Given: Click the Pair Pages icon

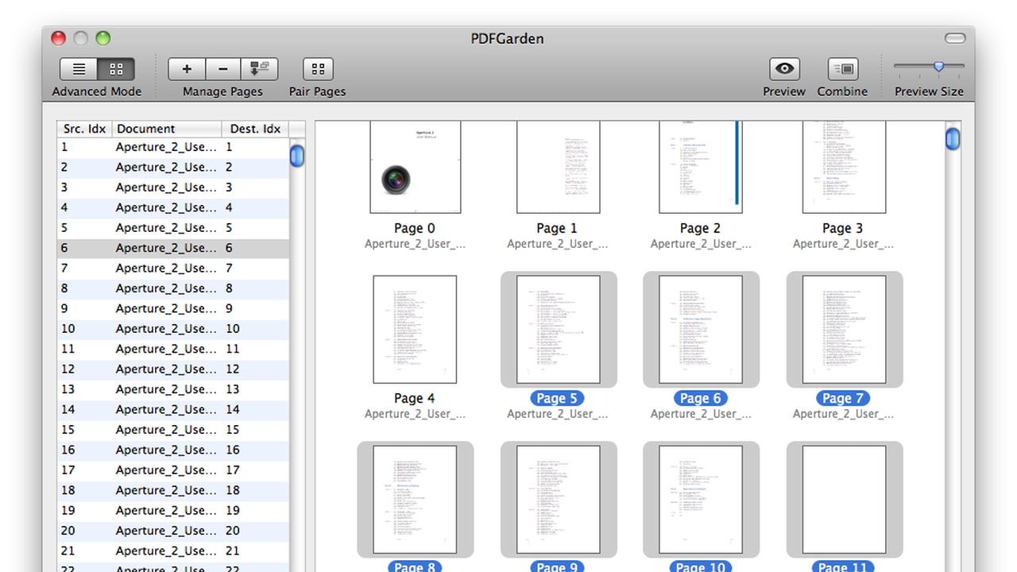Looking at the screenshot, I should click(x=318, y=69).
